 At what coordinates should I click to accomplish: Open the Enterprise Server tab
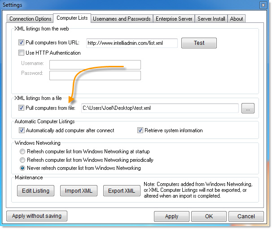coord(174,19)
